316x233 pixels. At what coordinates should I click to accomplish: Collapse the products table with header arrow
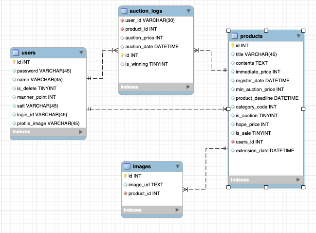tap(298, 36)
